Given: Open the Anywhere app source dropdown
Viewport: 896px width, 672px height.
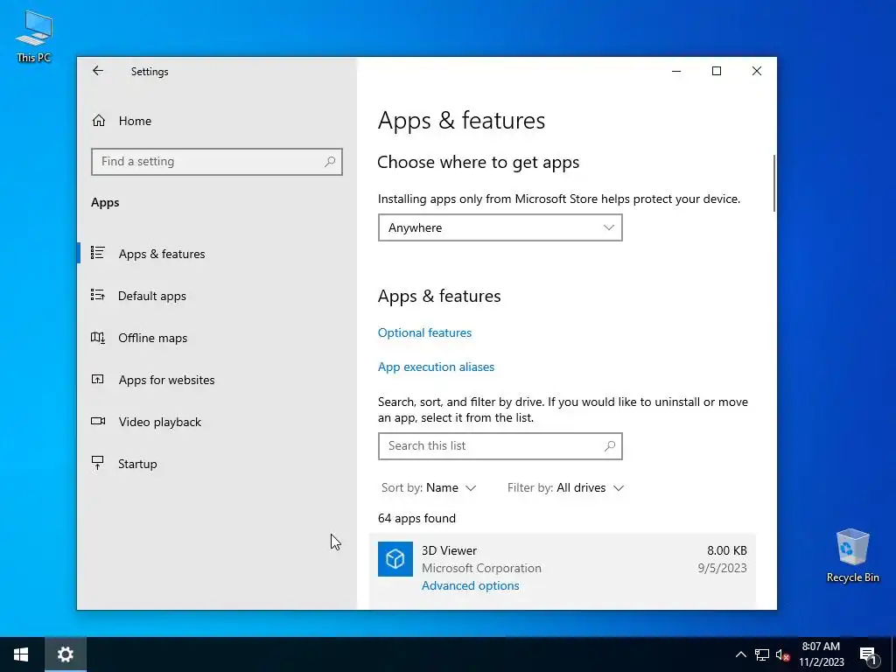Looking at the screenshot, I should point(500,227).
